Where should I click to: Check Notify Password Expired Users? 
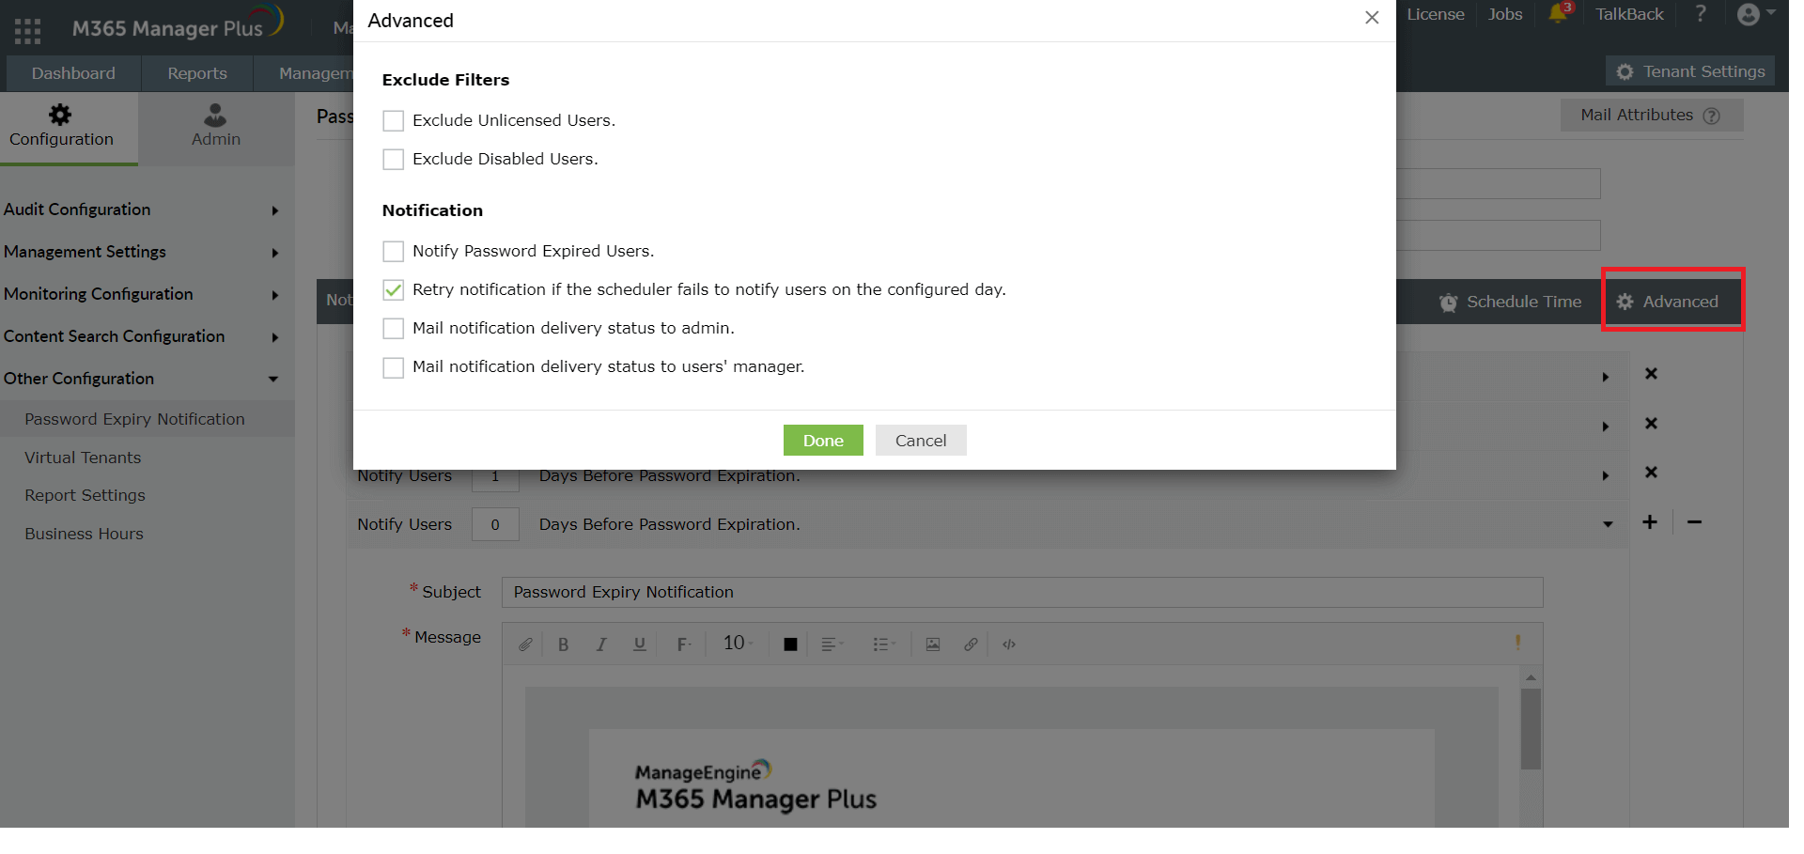(x=394, y=252)
